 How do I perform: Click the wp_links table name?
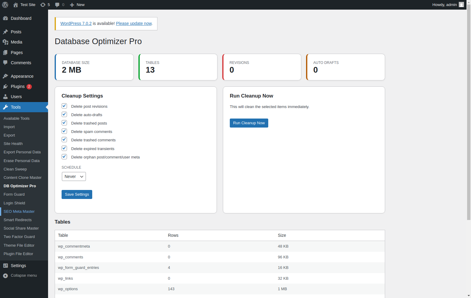click(65, 278)
